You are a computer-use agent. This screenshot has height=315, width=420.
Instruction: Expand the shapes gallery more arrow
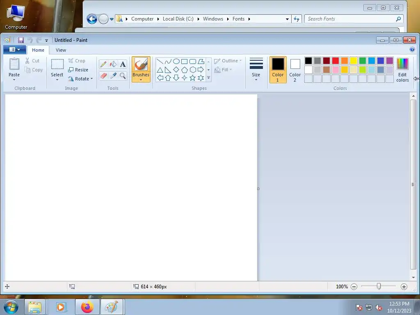[208, 78]
